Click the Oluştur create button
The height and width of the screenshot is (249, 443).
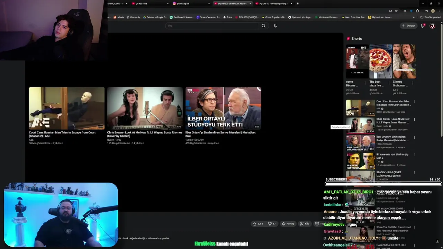pyautogui.click(x=408, y=26)
